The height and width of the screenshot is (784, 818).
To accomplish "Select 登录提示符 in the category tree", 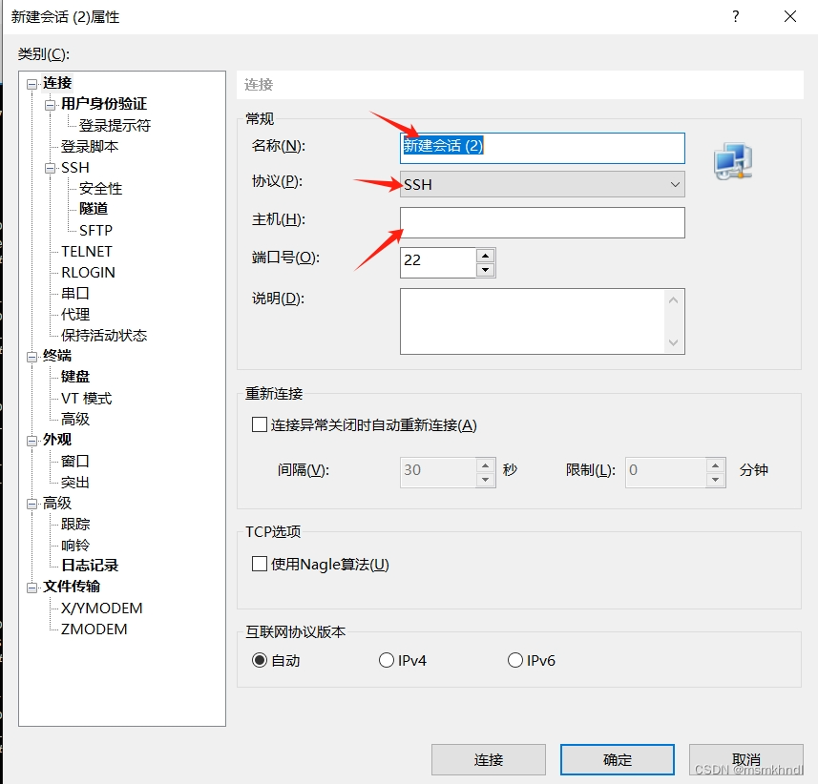I will pyautogui.click(x=115, y=125).
